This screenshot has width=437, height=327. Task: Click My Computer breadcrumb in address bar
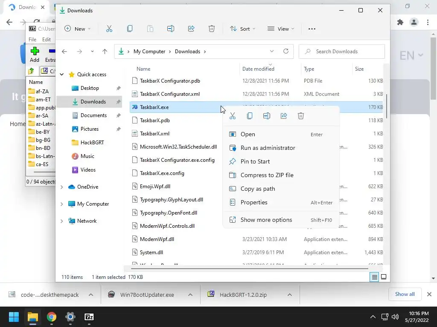[x=149, y=52]
